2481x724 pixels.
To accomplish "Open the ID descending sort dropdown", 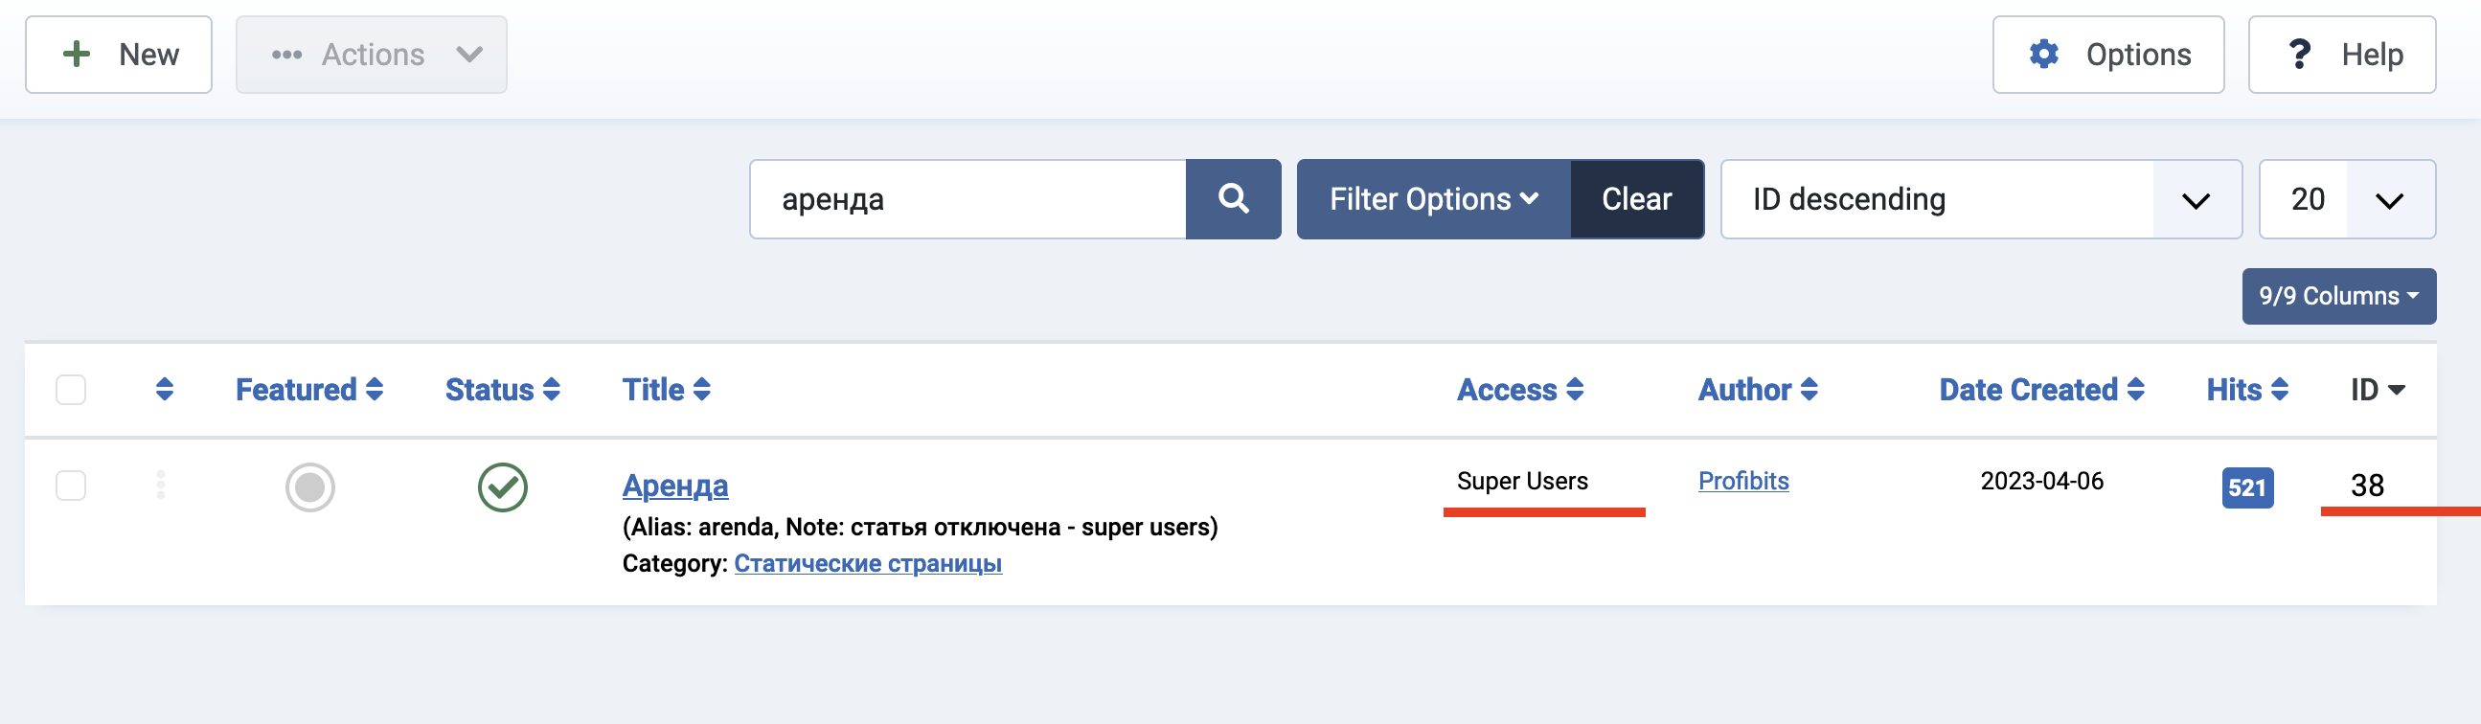I will 1980,199.
